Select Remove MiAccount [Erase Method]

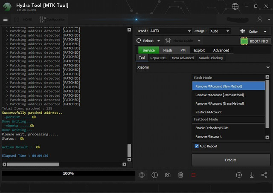click(x=229, y=104)
